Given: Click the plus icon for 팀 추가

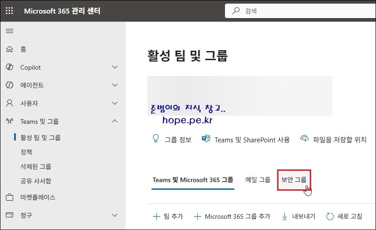Looking at the screenshot, I should tap(156, 216).
